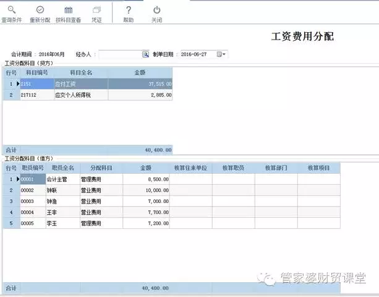Click the amount 7,200.00

[146, 223]
